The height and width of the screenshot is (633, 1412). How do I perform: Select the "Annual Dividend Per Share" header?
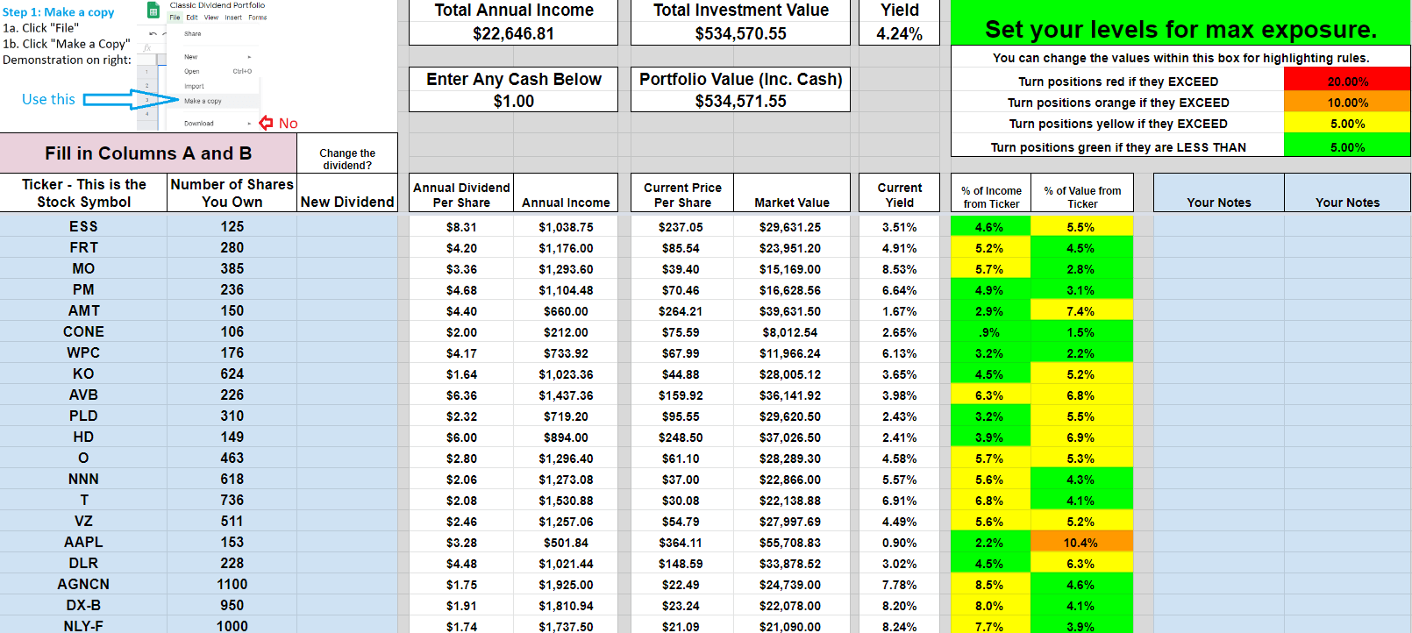461,195
